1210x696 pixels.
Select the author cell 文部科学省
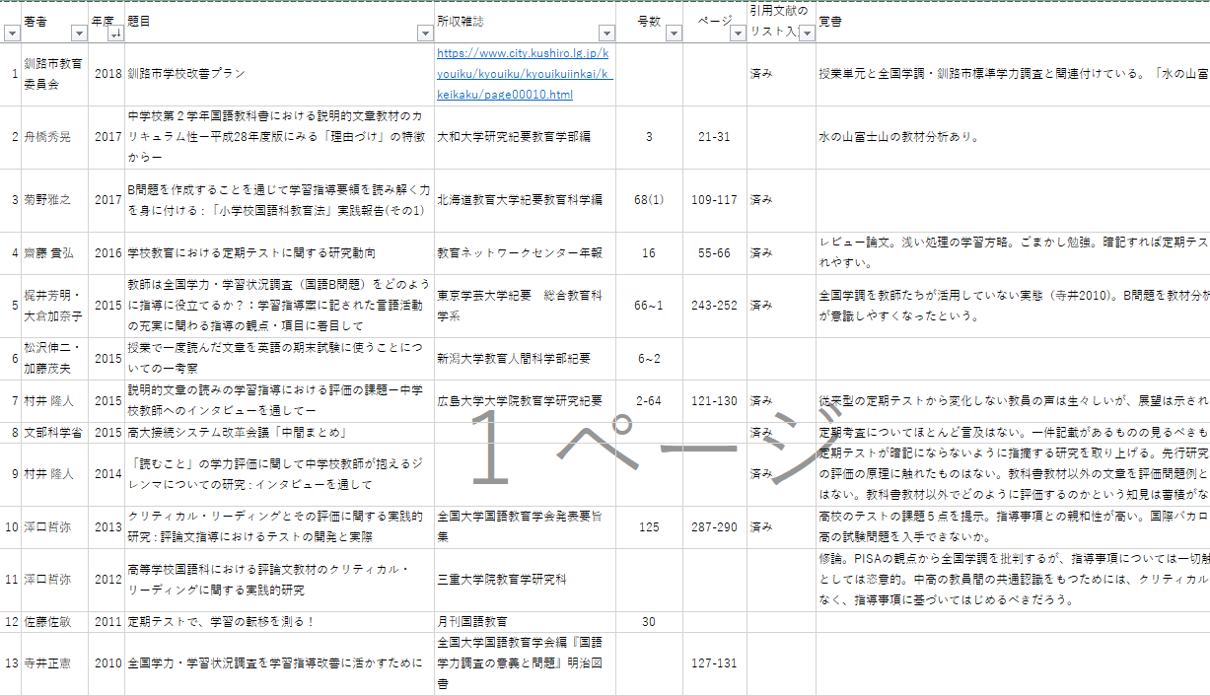pyautogui.click(x=55, y=433)
